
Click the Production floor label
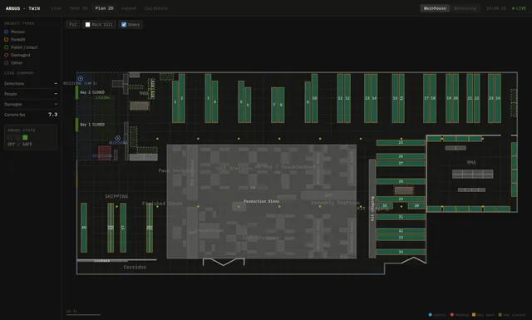[x=261, y=201]
